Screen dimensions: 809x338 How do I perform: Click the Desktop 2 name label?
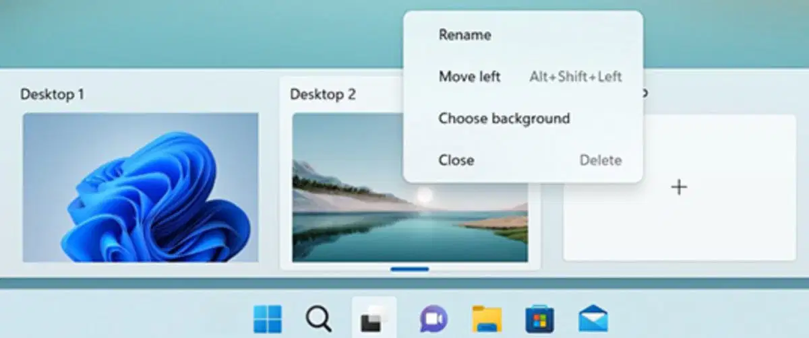click(323, 94)
